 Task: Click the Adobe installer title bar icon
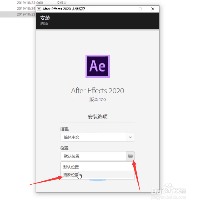pyautogui.click(x=39, y=9)
